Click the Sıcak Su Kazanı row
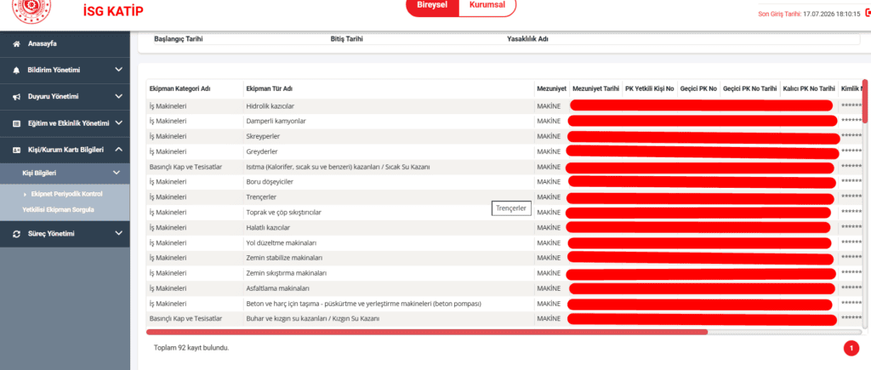Screen dimensions: 871x370 coord(504,167)
